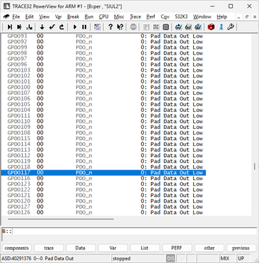This screenshot has height=263, width=259.
Task: Open the Run menu
Action: click(89, 16)
